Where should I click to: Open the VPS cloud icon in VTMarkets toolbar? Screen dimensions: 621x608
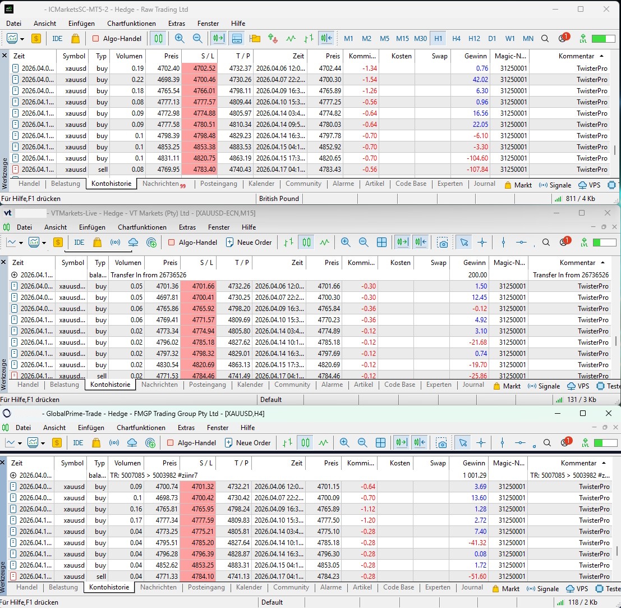click(x=133, y=242)
